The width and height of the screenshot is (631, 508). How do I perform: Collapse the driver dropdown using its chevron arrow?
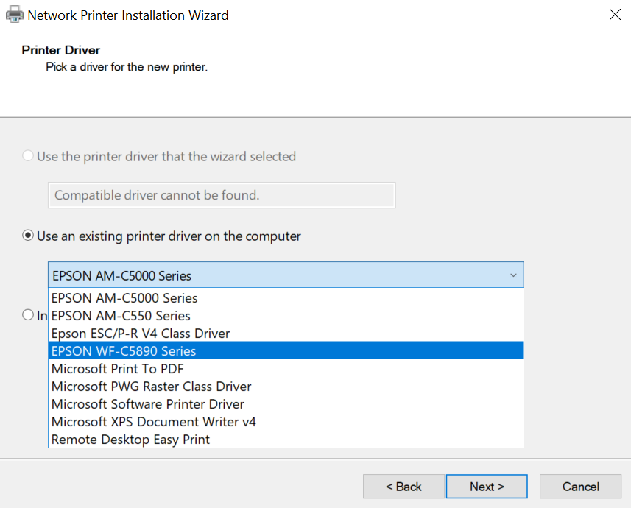pyautogui.click(x=513, y=275)
